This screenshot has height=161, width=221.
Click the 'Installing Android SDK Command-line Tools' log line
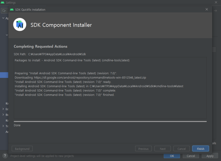tap(99, 86)
